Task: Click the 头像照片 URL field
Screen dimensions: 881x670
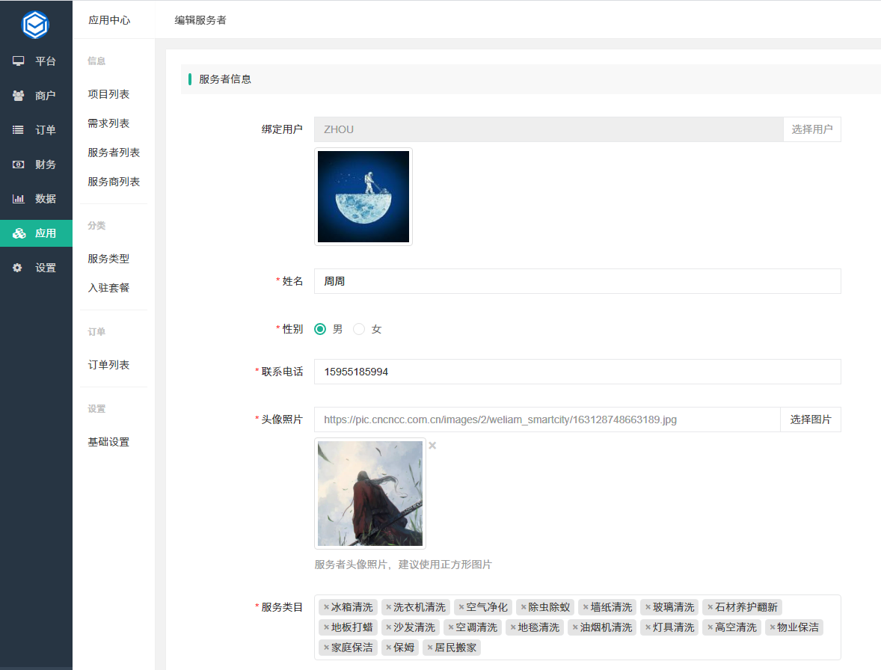Action: pos(547,419)
